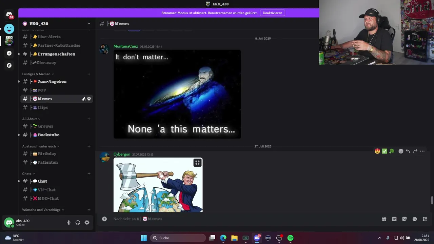React with green leaf emoji
434x244 pixels.
[392, 151]
